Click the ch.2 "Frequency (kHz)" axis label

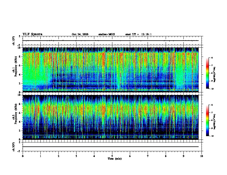point(16,114)
